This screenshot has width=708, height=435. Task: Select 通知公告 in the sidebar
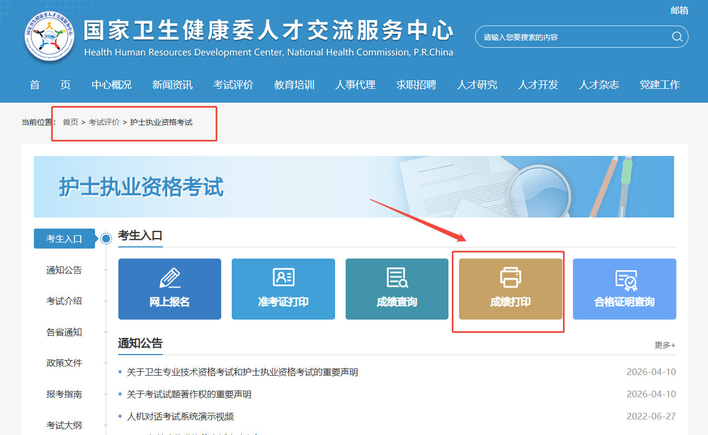(x=64, y=270)
